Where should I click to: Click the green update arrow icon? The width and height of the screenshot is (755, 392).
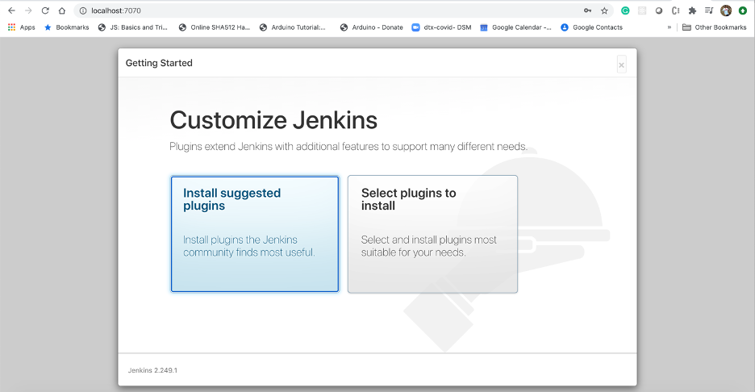[743, 10]
